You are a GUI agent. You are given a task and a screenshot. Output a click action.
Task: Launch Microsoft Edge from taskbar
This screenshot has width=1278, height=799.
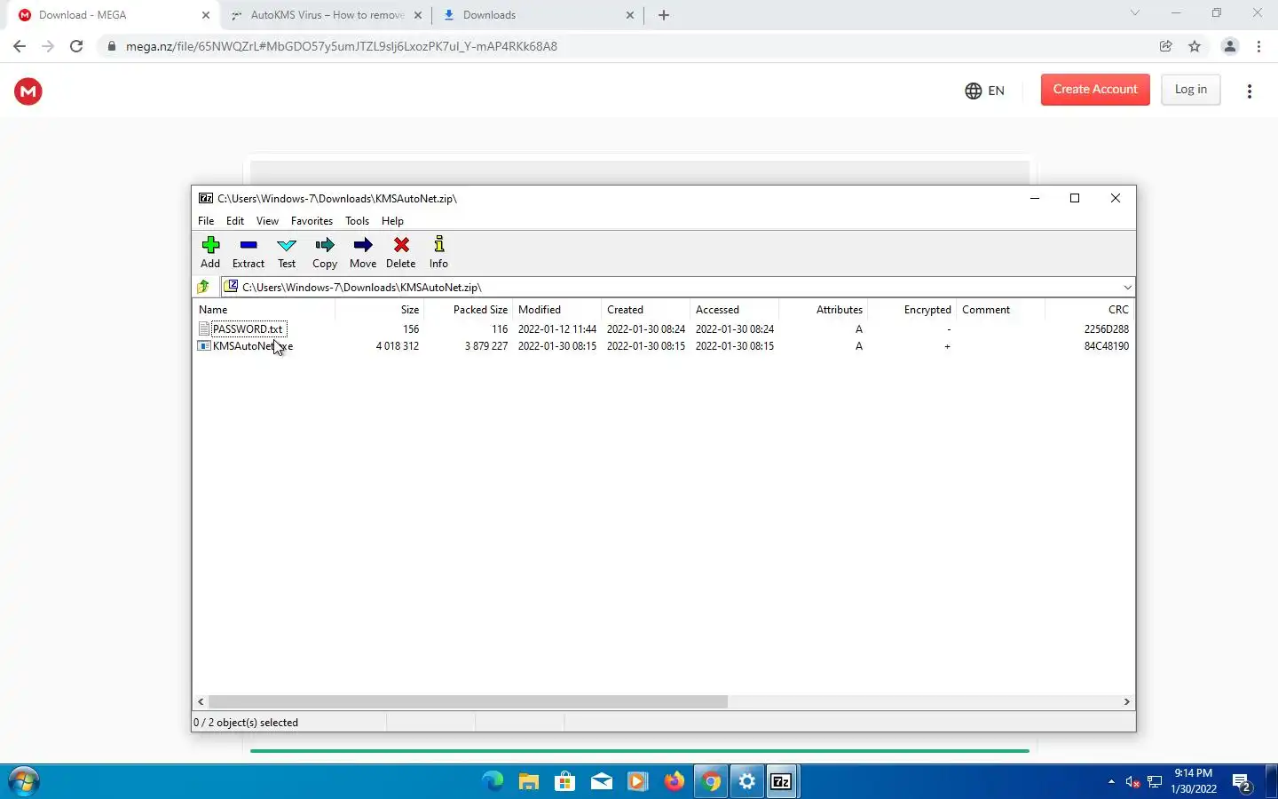coord(493,781)
